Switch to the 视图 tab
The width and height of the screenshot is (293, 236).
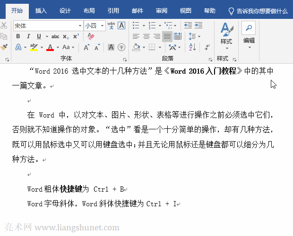point(186,11)
